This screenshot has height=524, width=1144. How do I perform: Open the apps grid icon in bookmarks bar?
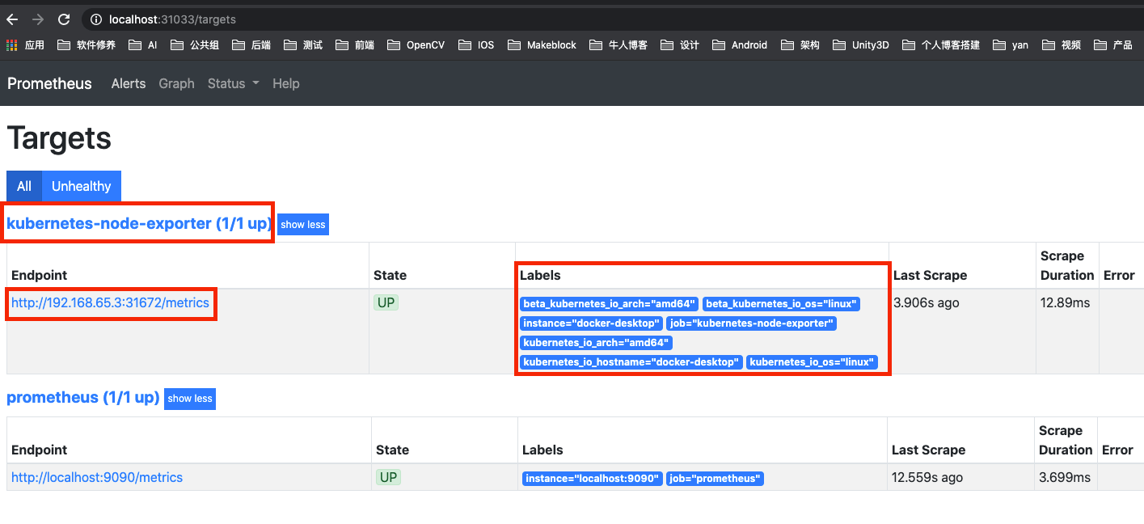pos(11,45)
